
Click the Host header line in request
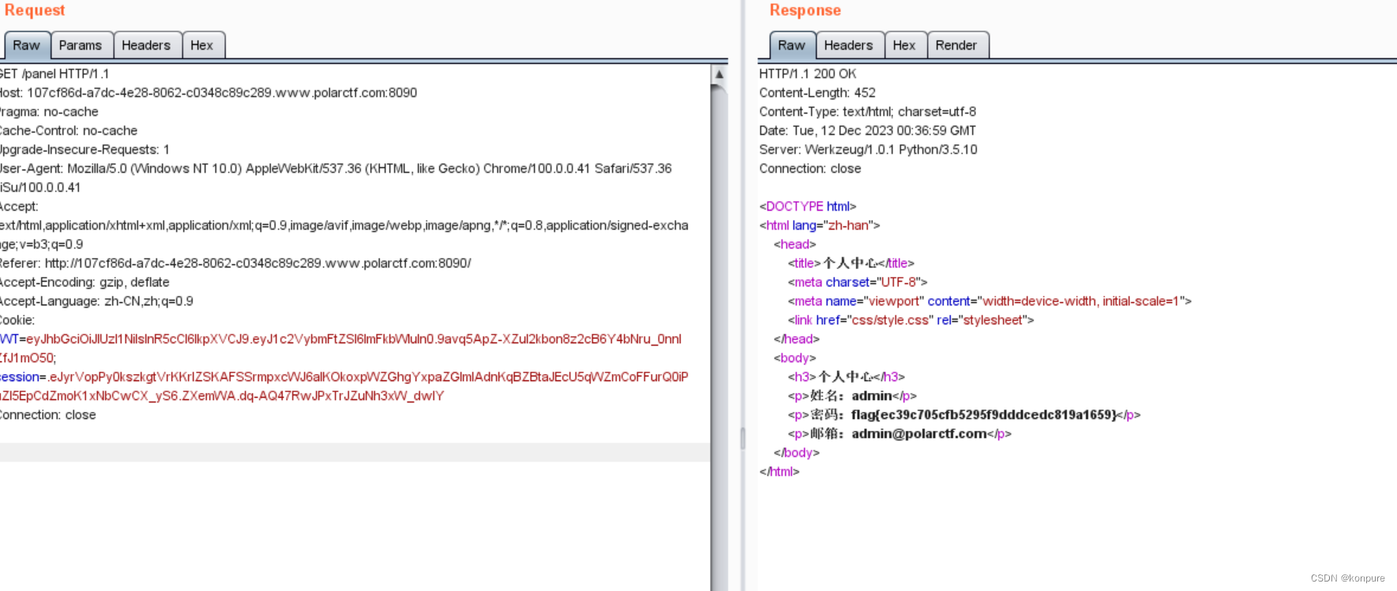208,92
